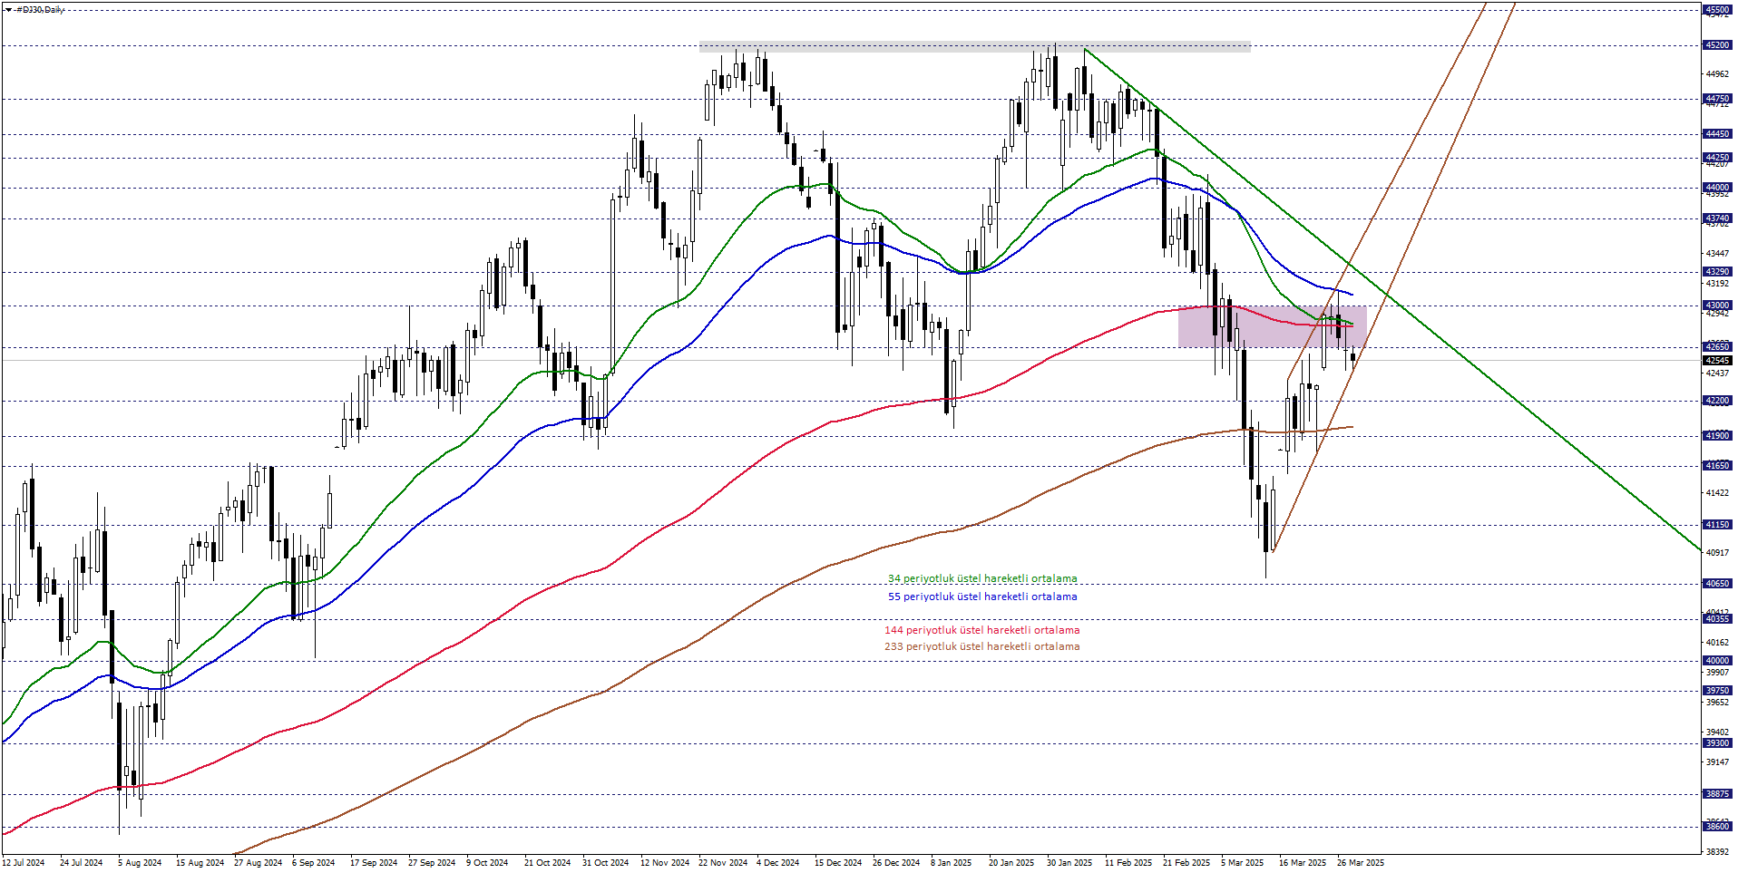The width and height of the screenshot is (1738, 873).
Task: Click the 43740 level price tag
Action: click(1717, 218)
